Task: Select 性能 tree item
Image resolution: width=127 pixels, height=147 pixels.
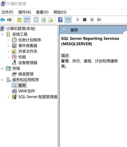Action: click(22, 57)
